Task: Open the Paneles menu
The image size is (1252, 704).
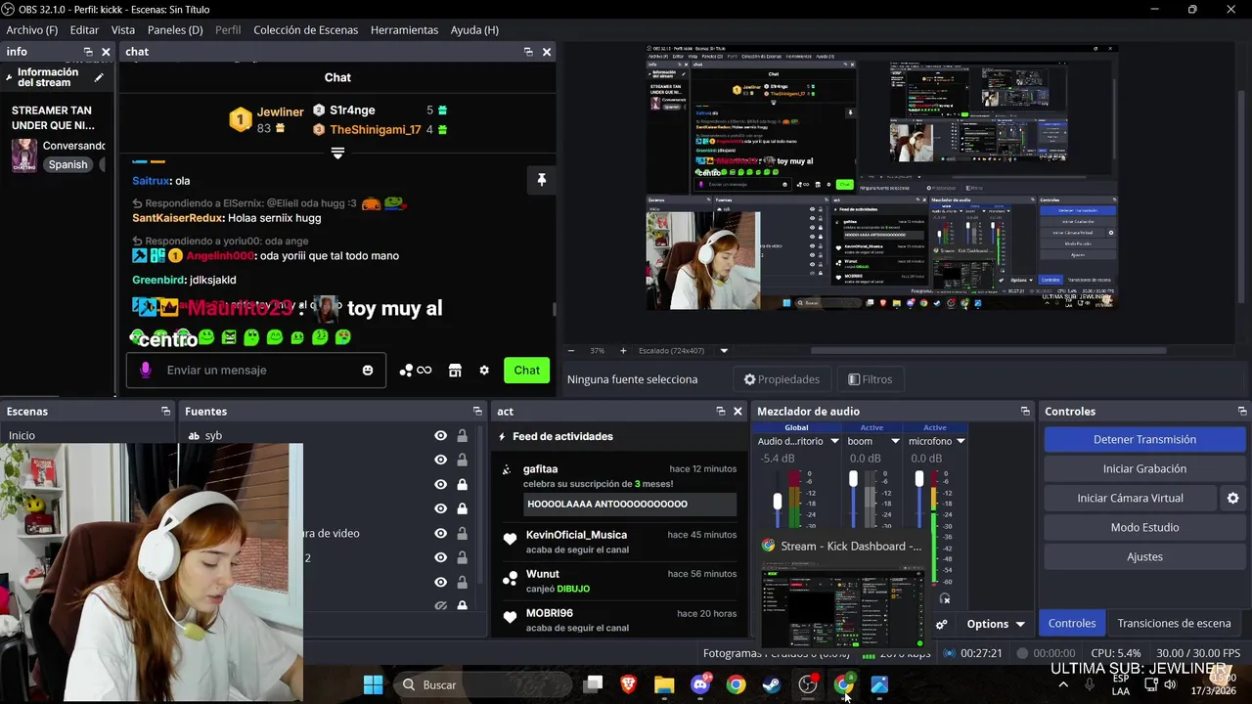Action: [175, 30]
